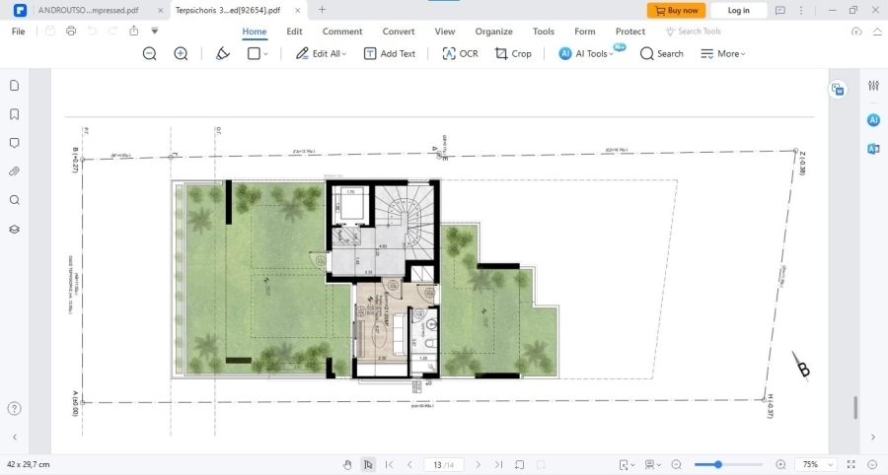This screenshot has width=888, height=475.
Task: Click the Share icon
Action: 133,32
